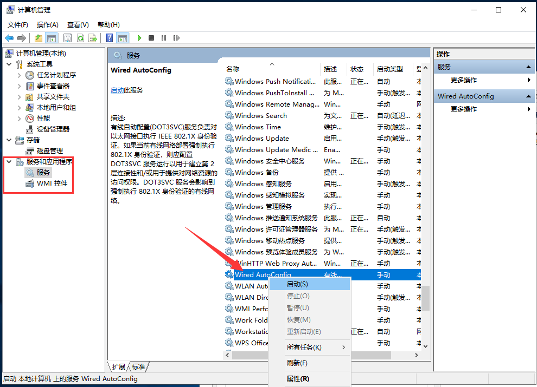Click the Stop Service square icon

(x=151, y=38)
